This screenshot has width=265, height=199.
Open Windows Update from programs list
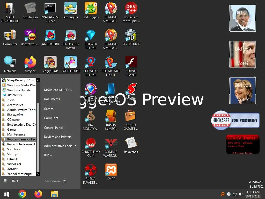[19, 90]
